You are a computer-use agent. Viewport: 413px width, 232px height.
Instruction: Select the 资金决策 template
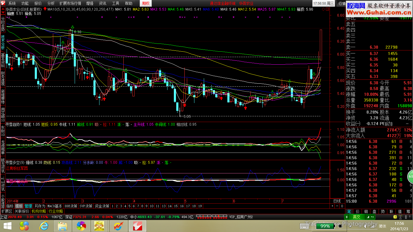[x=102, y=206]
